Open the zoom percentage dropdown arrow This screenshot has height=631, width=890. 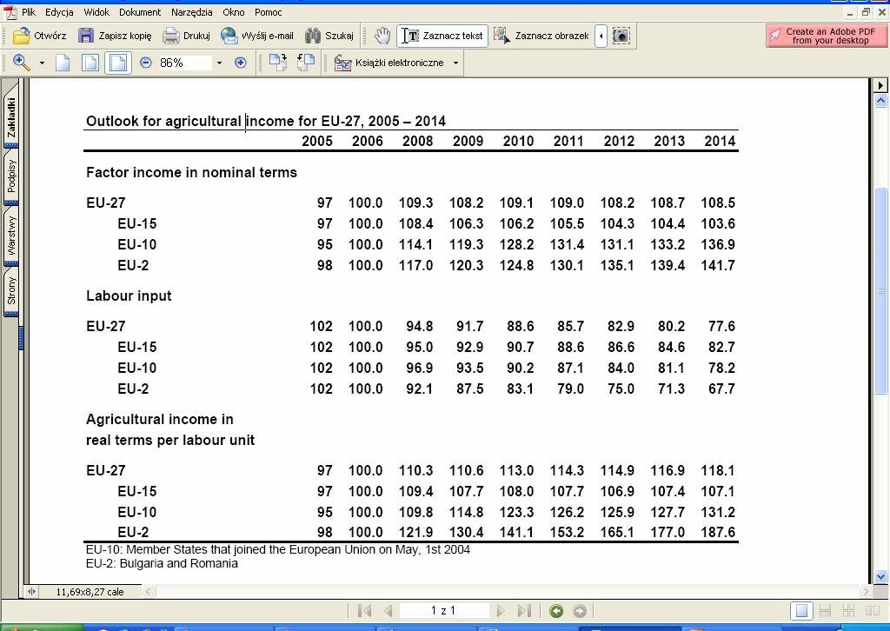(x=219, y=63)
